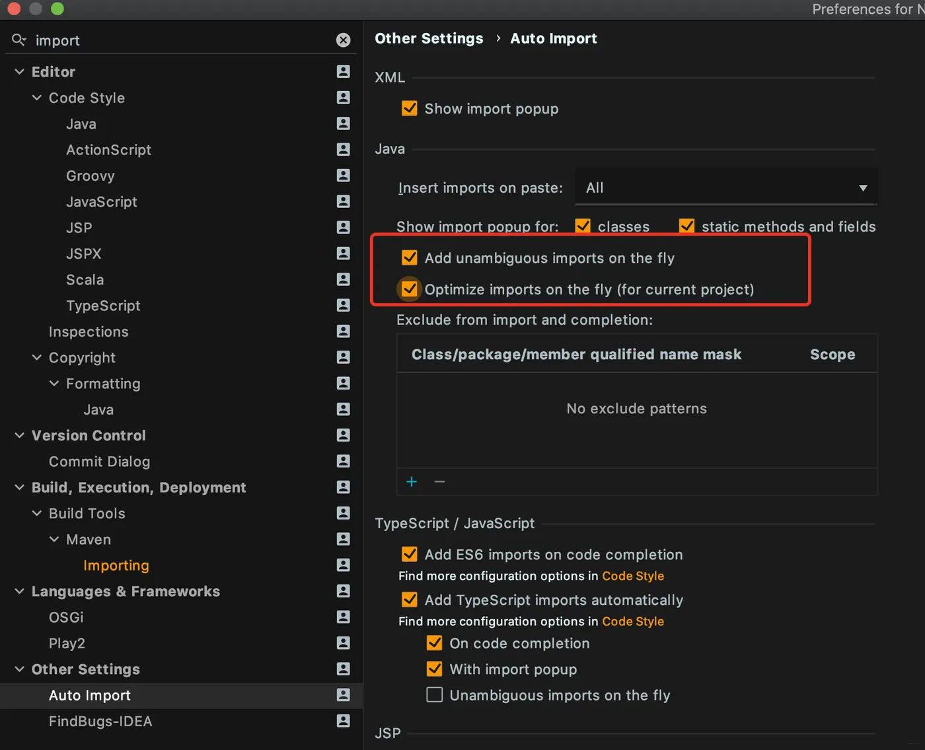Click the profile icon beside FindBugs-IDEA
This screenshot has height=750, width=925.
343,721
